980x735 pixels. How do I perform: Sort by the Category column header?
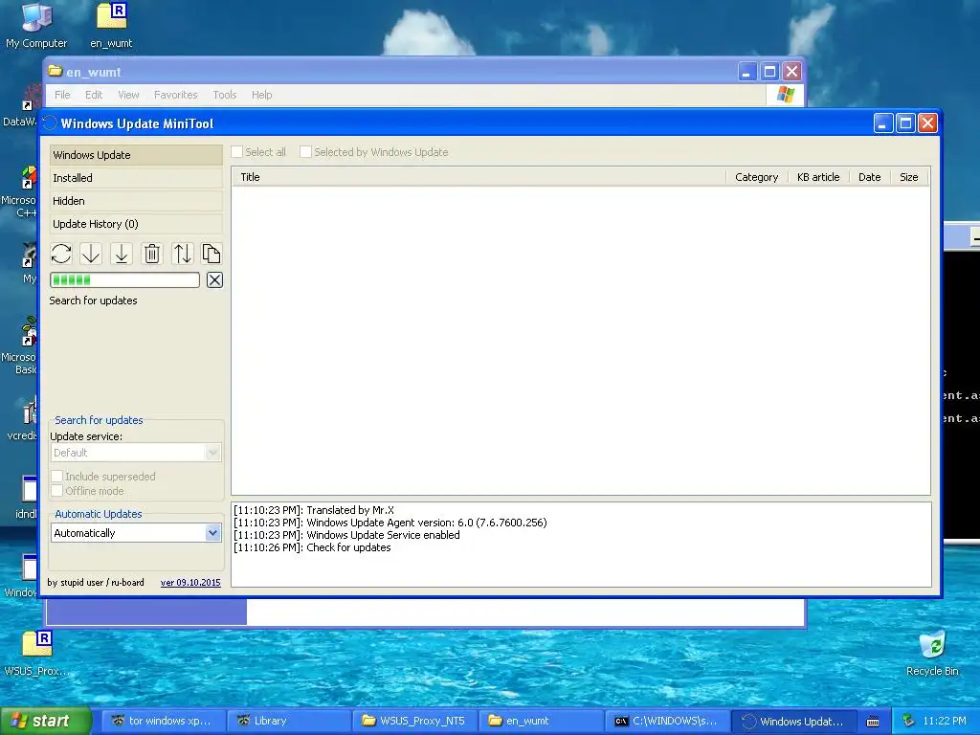pos(757,177)
